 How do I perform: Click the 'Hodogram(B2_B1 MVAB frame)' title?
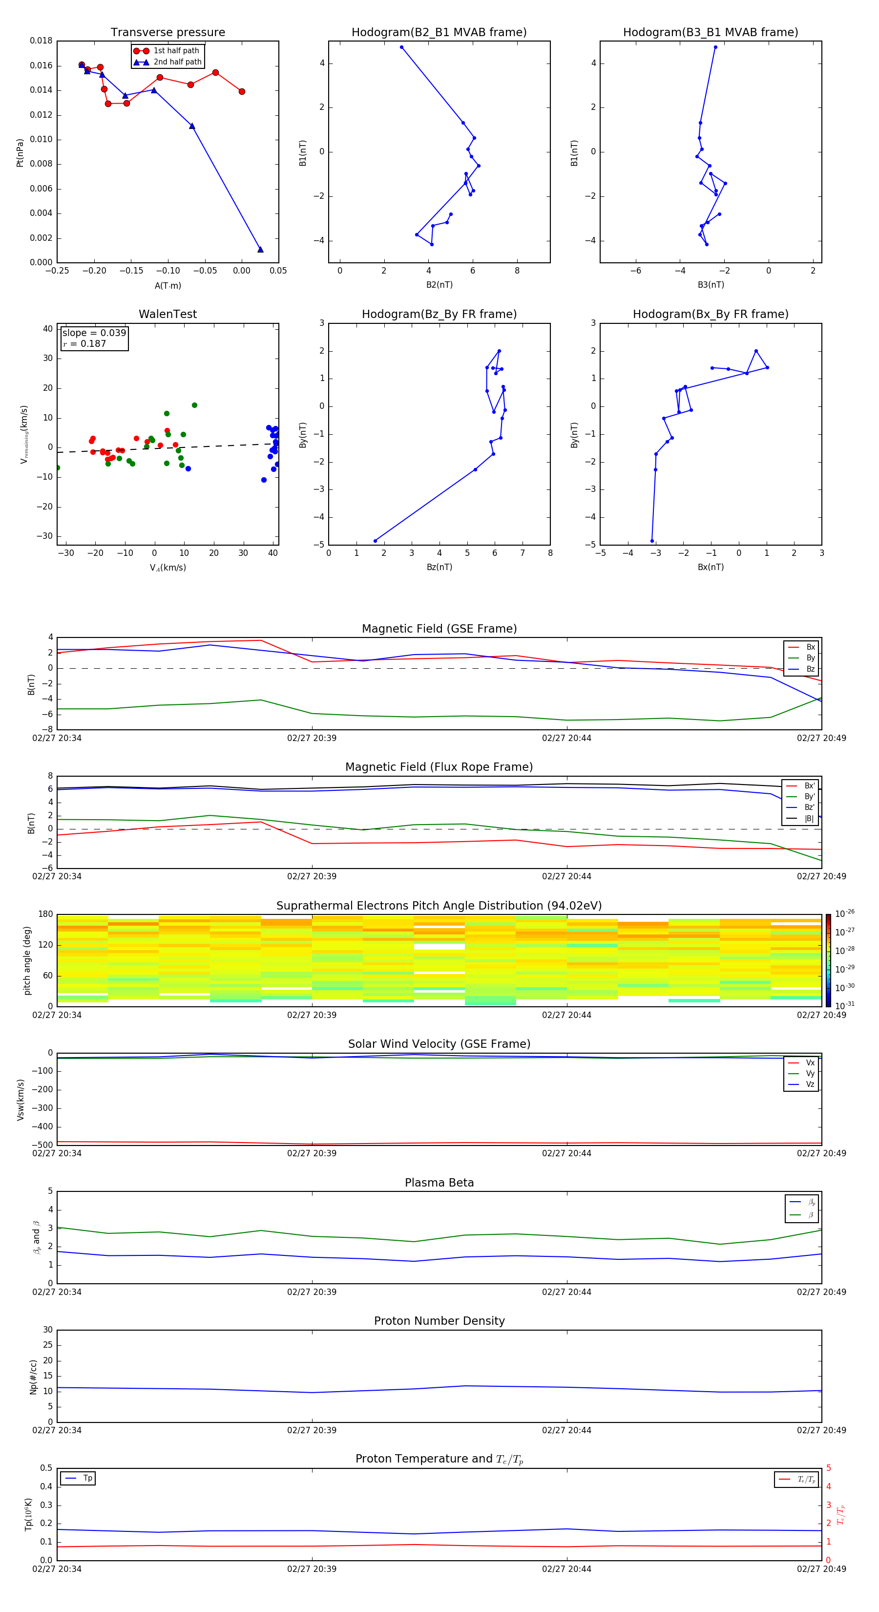439,33
